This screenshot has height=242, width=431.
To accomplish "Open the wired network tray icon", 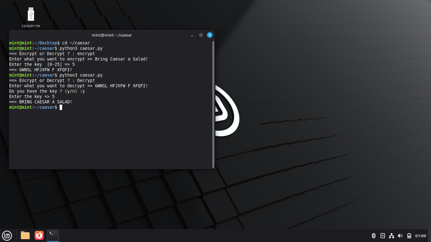I will pos(392,236).
